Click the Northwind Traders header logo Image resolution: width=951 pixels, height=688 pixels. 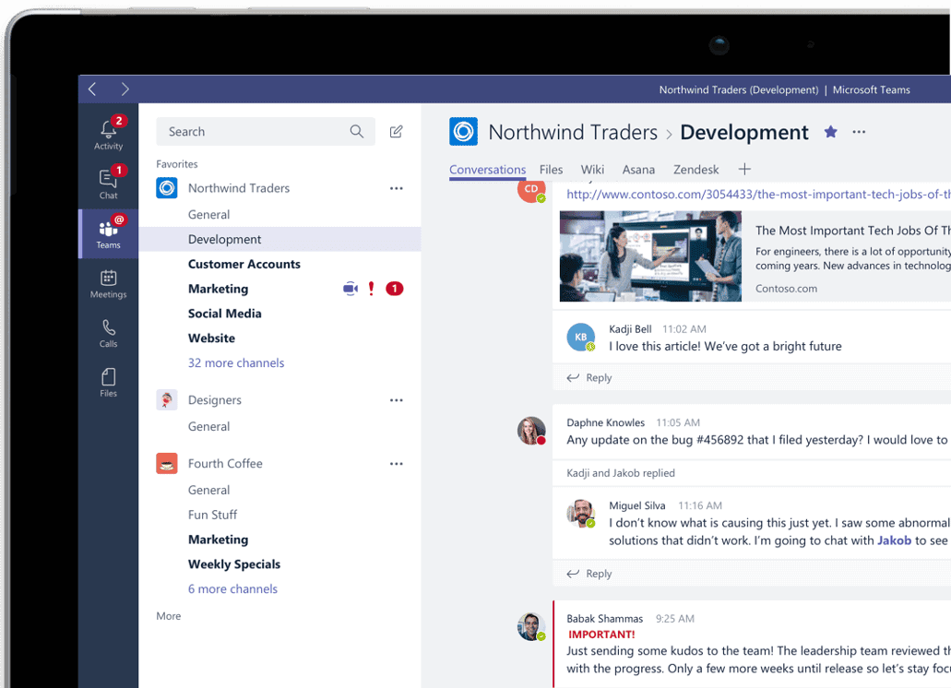point(463,132)
